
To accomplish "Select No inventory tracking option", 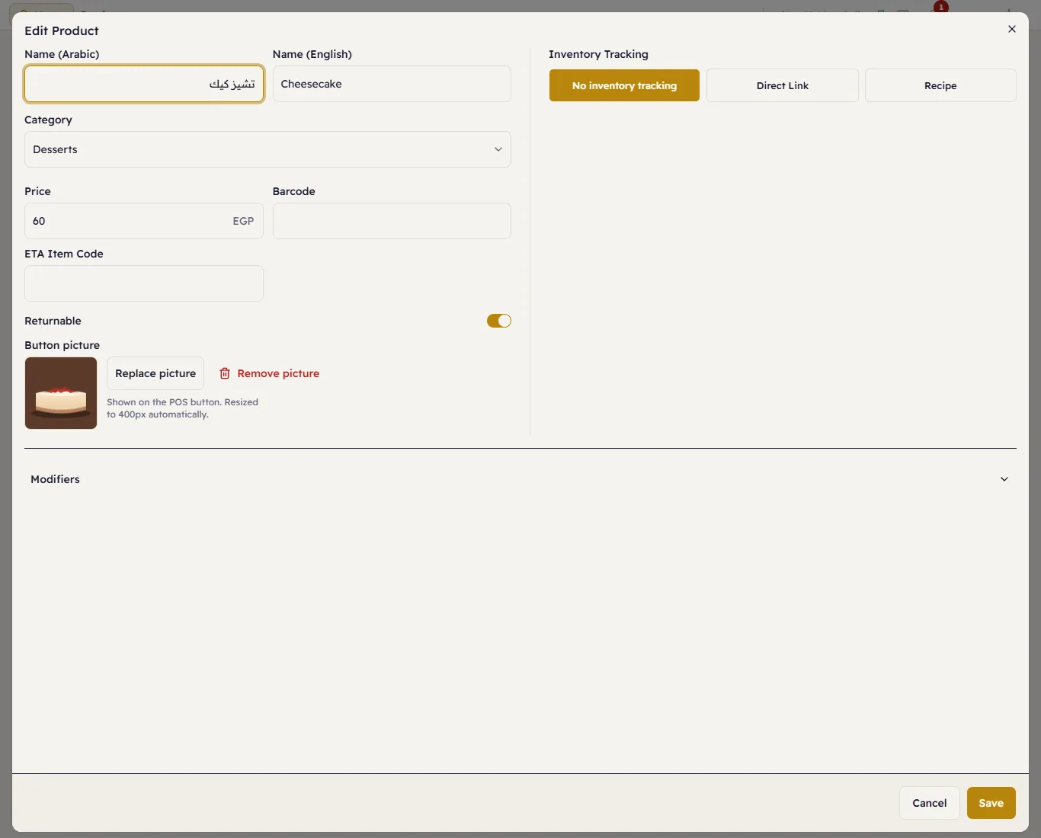I will (x=624, y=85).
